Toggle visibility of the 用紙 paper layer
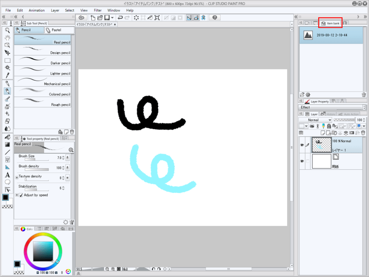369x277 pixels. pos(302,161)
